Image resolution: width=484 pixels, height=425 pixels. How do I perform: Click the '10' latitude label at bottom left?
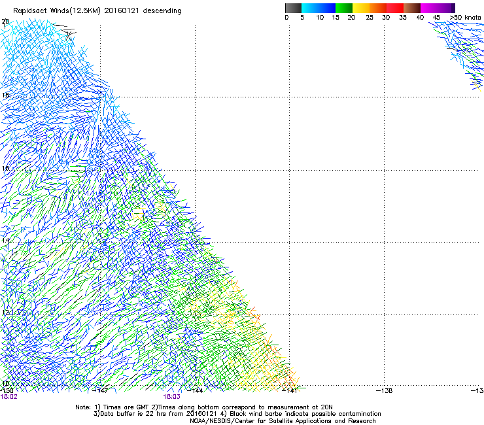(x=5, y=384)
